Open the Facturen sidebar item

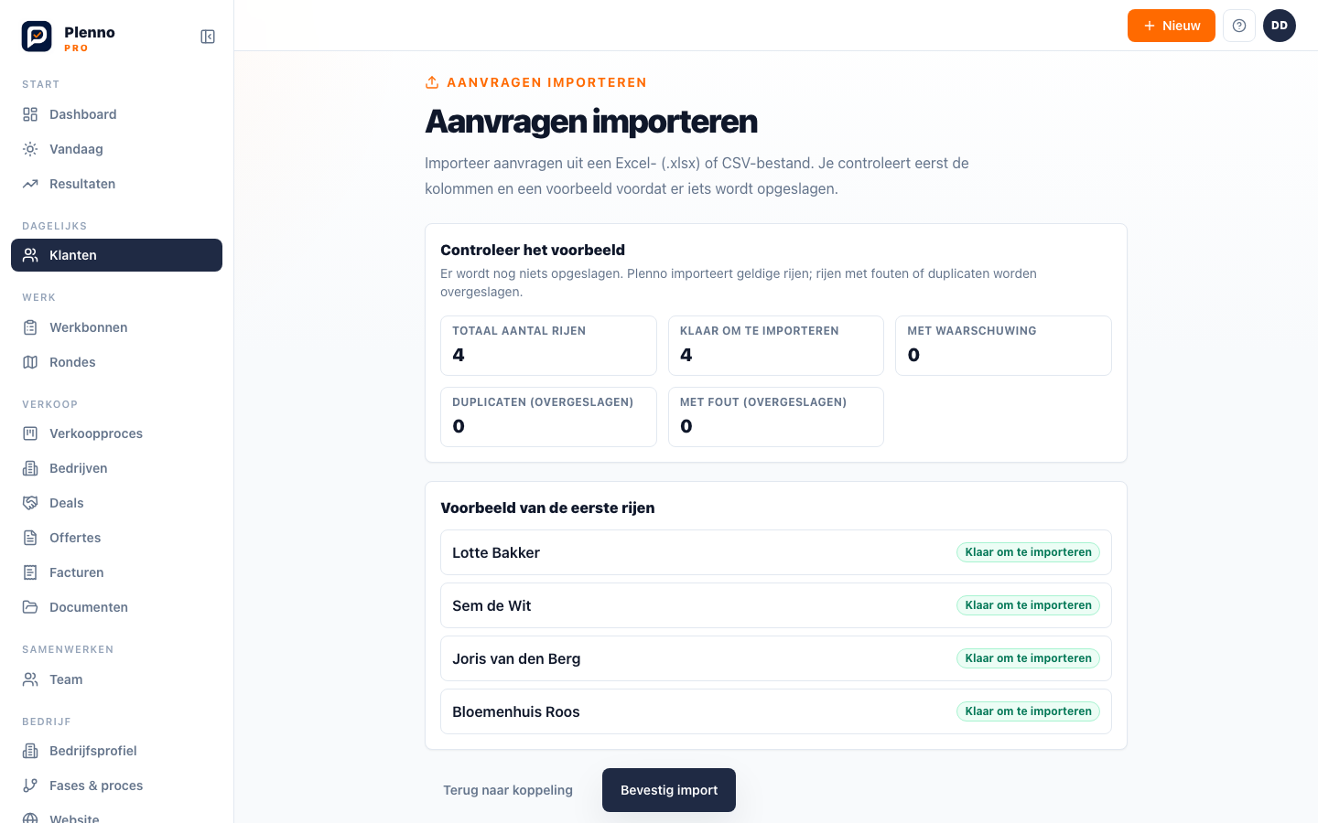(x=116, y=572)
